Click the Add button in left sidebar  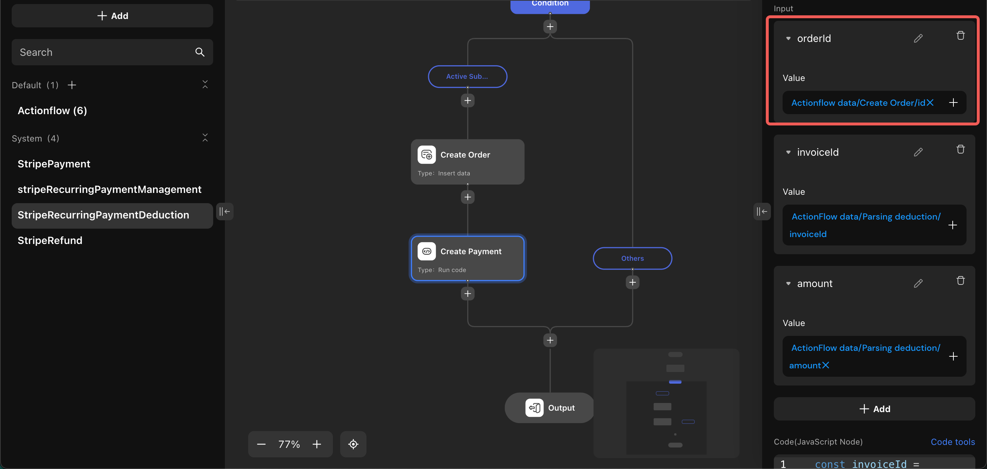pos(112,16)
